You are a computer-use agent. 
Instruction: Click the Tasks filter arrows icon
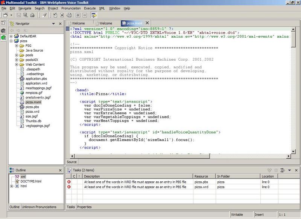click(x=283, y=170)
